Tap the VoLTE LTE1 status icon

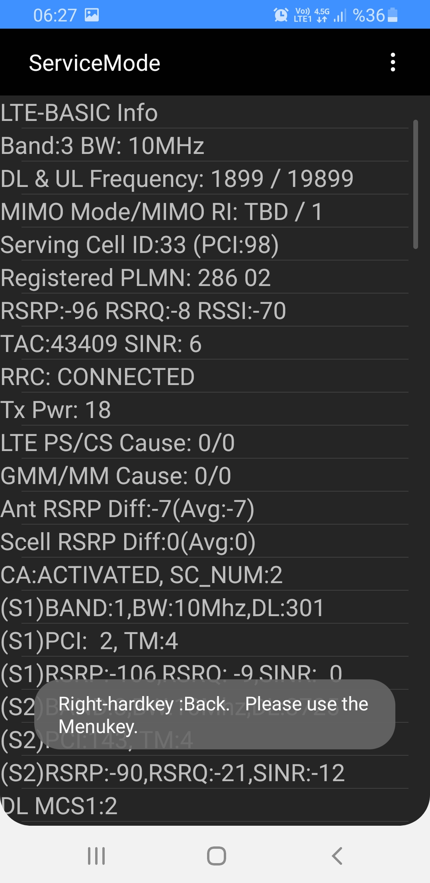[x=303, y=15]
